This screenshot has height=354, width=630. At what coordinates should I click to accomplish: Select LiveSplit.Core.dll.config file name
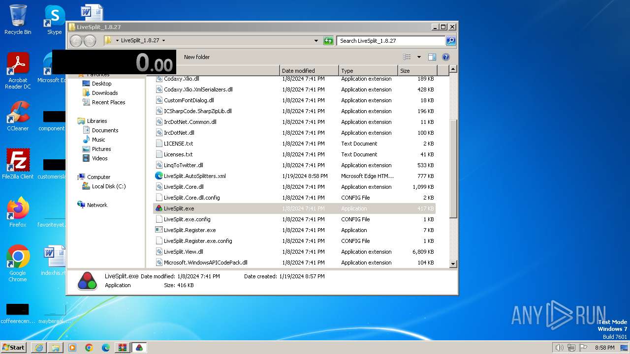192,198
